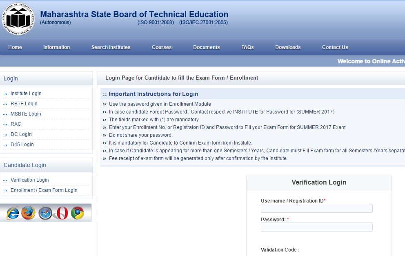Open the MSBTE Login link
405x256 pixels.
pos(26,114)
